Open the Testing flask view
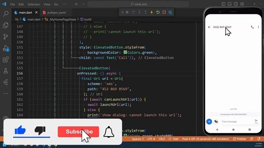The image size is (264, 148). coord(6,71)
